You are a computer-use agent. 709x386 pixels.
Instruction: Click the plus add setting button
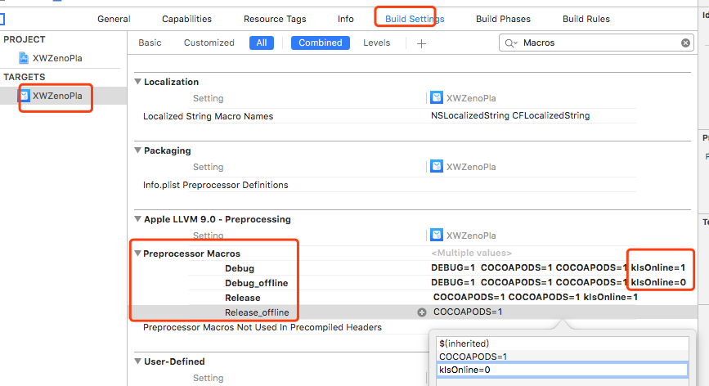(421, 43)
